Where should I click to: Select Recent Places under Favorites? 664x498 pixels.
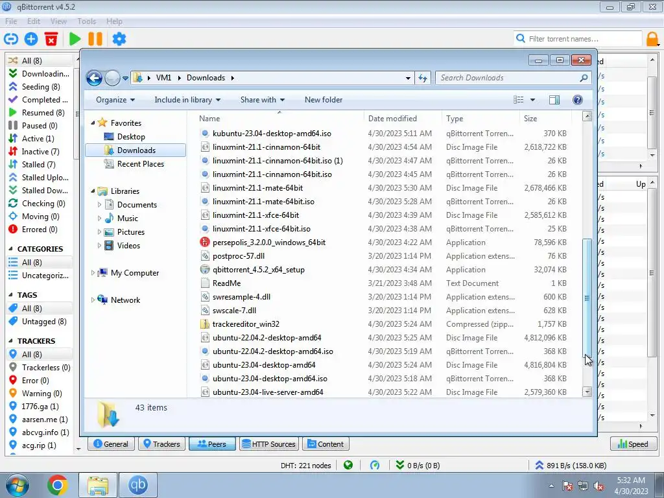point(140,164)
